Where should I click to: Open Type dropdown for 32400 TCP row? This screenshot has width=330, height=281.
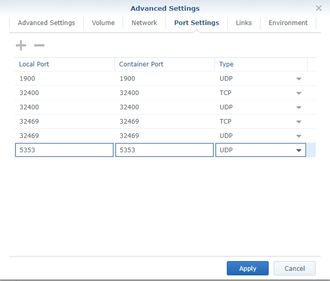click(299, 93)
